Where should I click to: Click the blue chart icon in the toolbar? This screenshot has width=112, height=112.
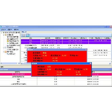pos(28,35)
